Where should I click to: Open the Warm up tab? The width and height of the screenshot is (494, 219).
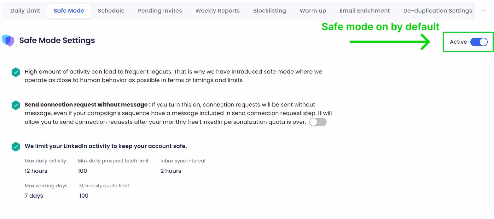tap(312, 10)
